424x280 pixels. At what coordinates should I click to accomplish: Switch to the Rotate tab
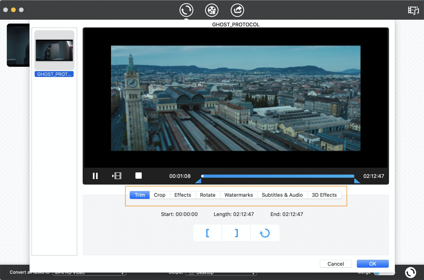click(x=207, y=195)
